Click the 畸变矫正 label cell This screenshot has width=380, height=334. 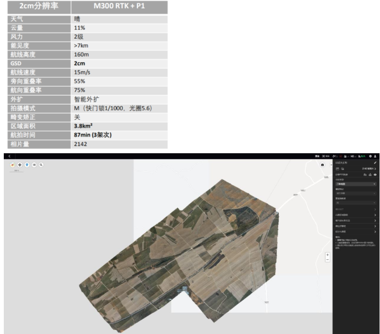39,117
